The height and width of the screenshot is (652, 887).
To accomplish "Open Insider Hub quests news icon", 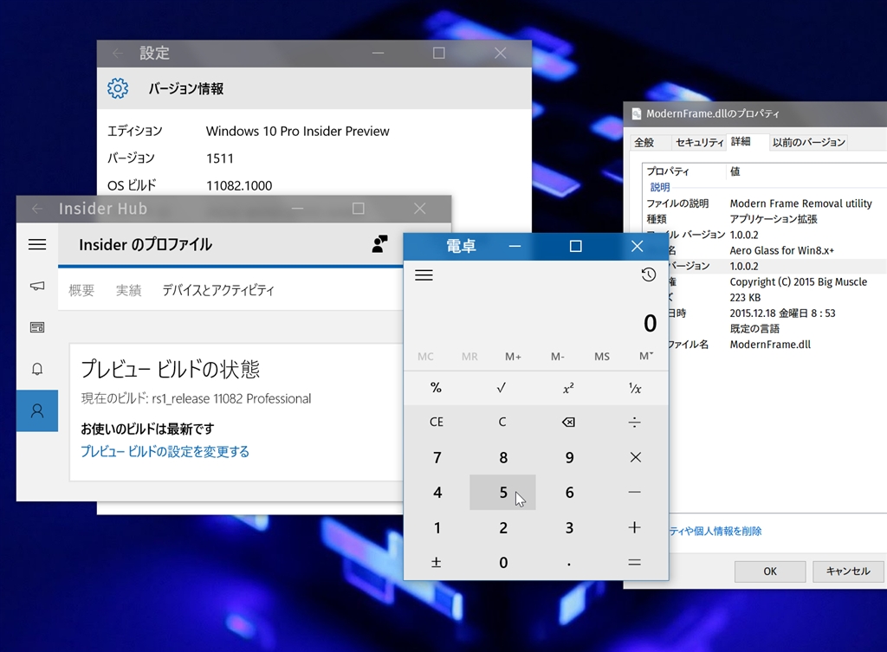I will click(x=37, y=327).
